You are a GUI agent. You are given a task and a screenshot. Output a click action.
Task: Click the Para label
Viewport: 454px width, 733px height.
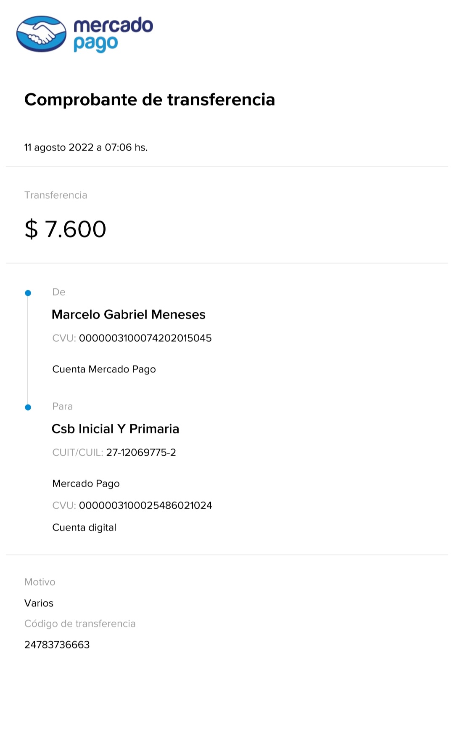tap(63, 406)
